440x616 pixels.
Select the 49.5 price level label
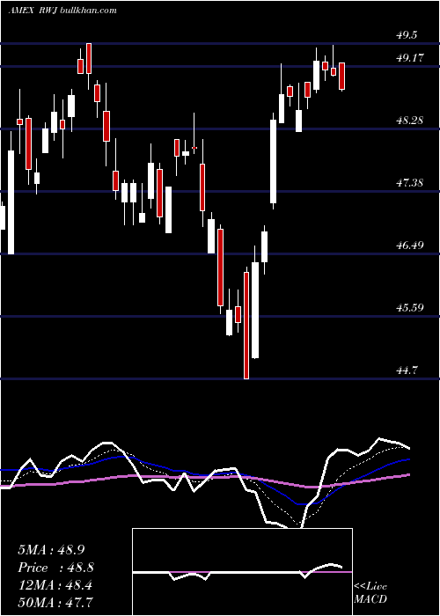tap(407, 35)
